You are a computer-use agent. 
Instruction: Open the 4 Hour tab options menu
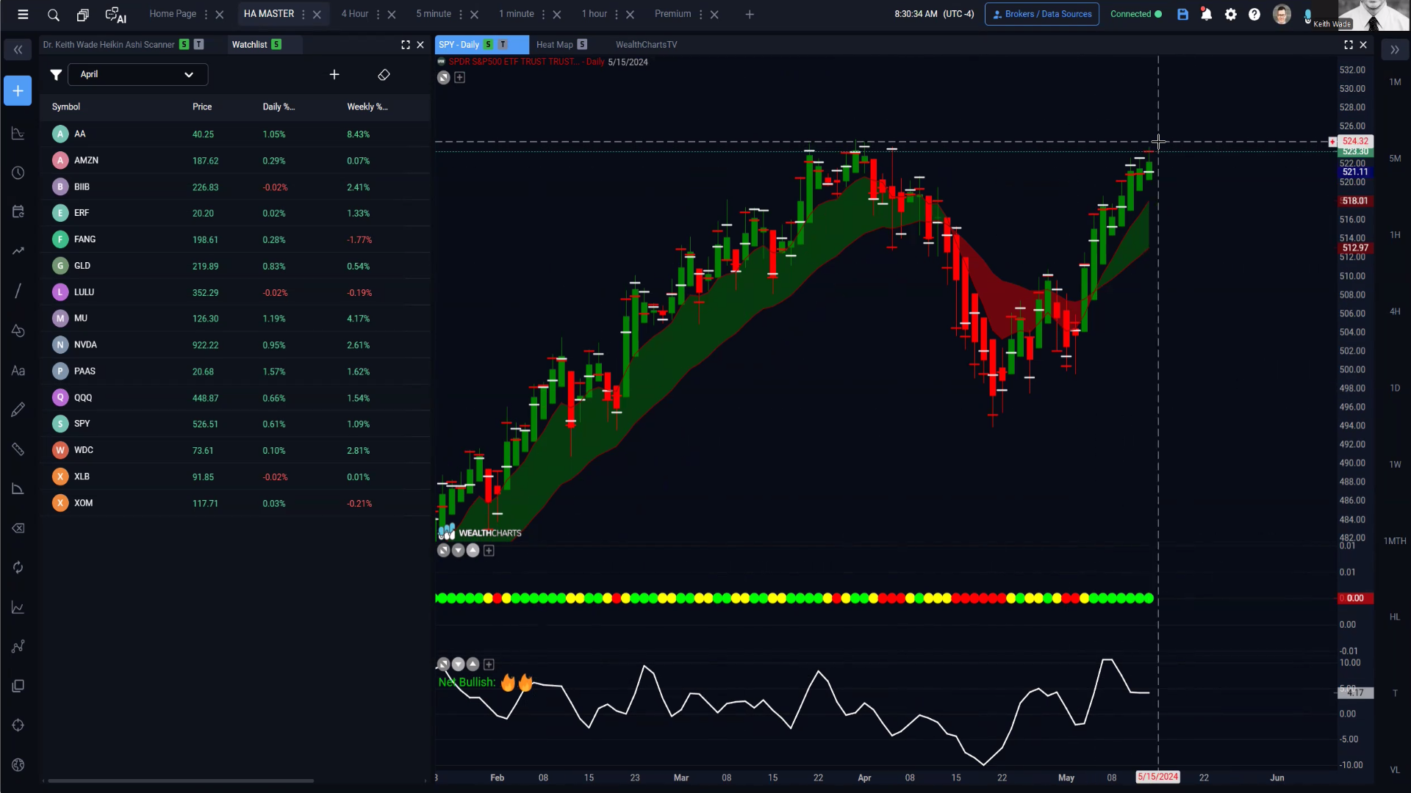378,15
